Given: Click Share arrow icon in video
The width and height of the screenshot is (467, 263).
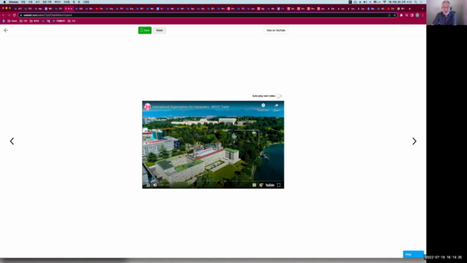Looking at the screenshot, I should tap(277, 105).
